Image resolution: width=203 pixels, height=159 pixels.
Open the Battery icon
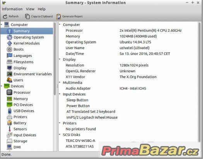point(9,123)
